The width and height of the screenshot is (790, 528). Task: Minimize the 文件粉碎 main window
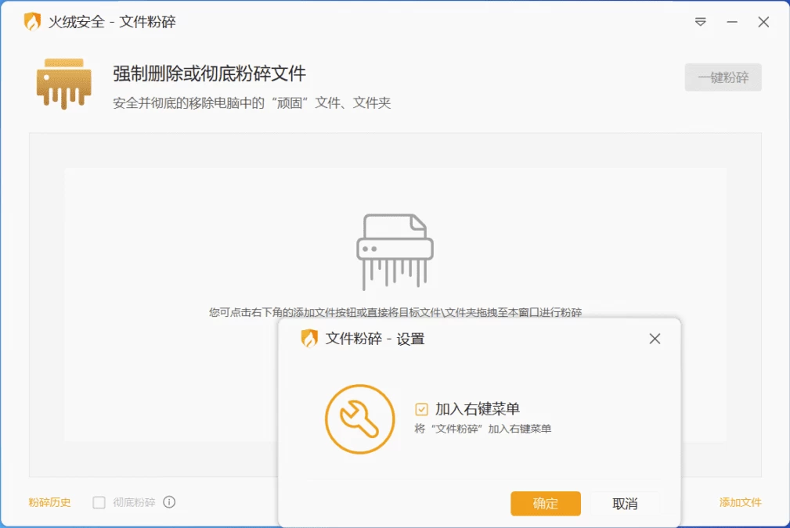point(732,22)
